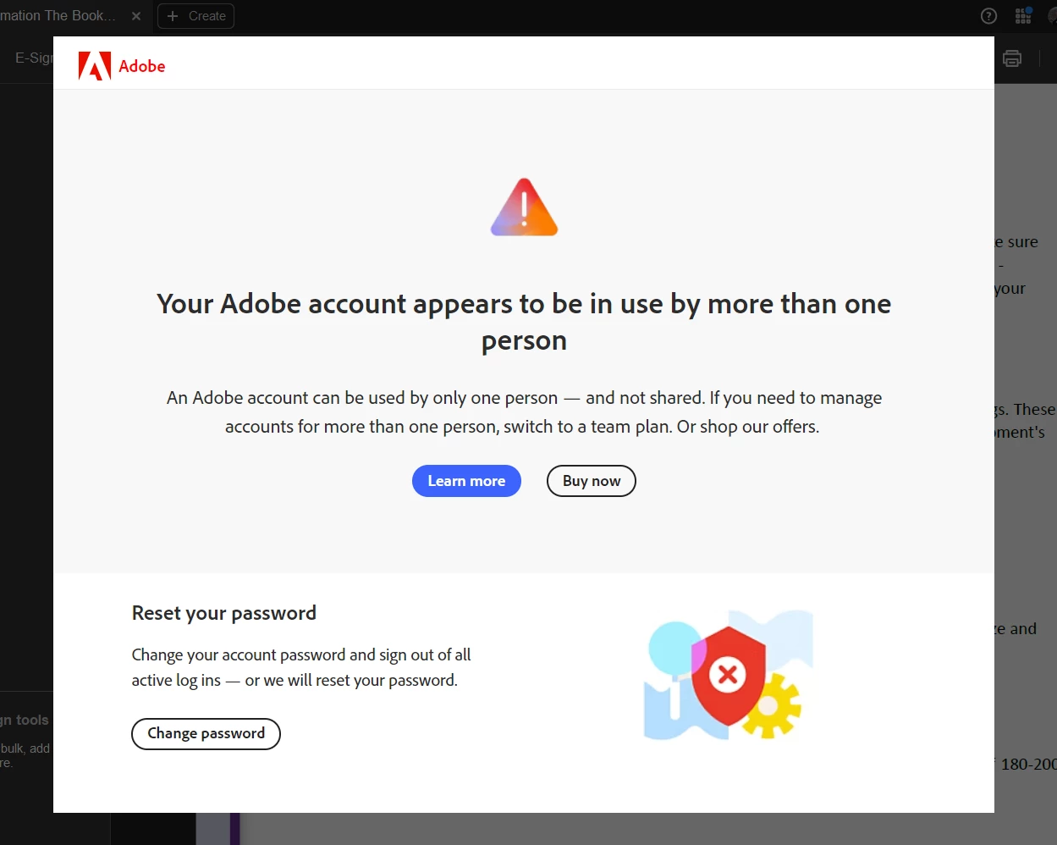1057x845 pixels.
Task: Click the 'Reset your password' heading
Action: pos(224,613)
